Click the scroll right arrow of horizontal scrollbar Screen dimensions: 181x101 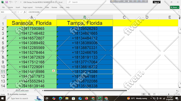177,91
